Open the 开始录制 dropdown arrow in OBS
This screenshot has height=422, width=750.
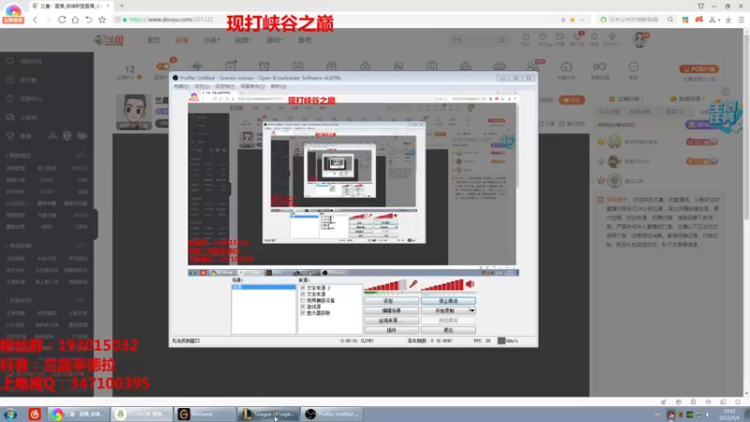[x=472, y=310]
